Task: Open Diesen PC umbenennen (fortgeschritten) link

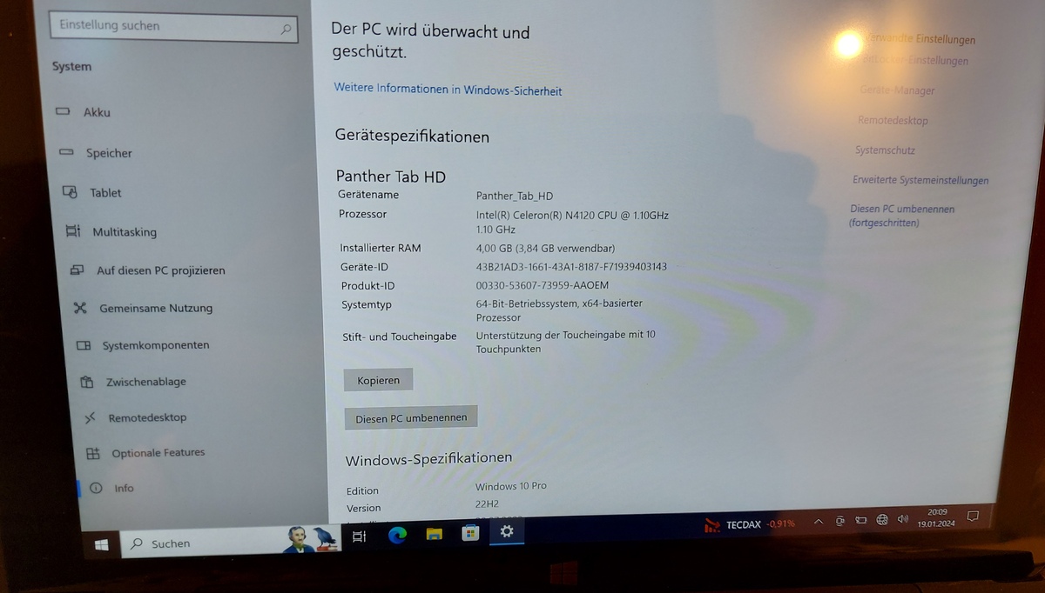Action: tap(902, 217)
